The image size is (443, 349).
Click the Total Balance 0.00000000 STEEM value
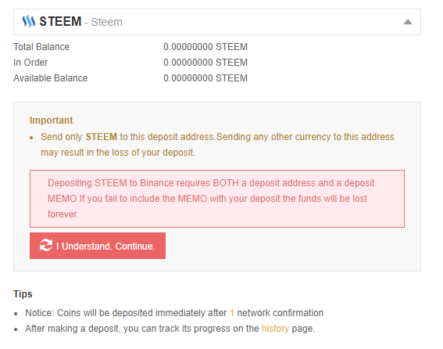[205, 47]
